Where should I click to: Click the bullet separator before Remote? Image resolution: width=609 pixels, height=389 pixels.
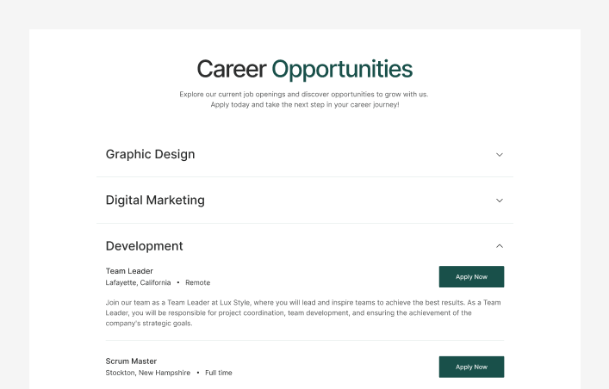(178, 283)
